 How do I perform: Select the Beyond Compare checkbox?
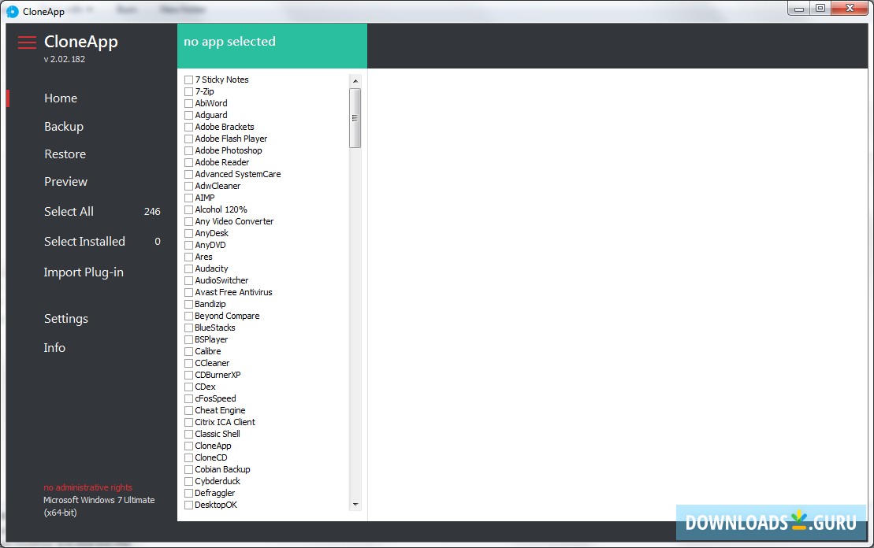click(188, 317)
